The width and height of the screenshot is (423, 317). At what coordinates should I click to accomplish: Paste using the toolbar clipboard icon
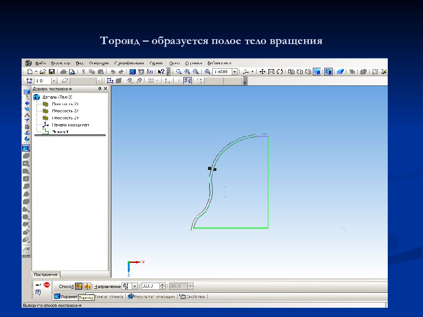coord(100,72)
